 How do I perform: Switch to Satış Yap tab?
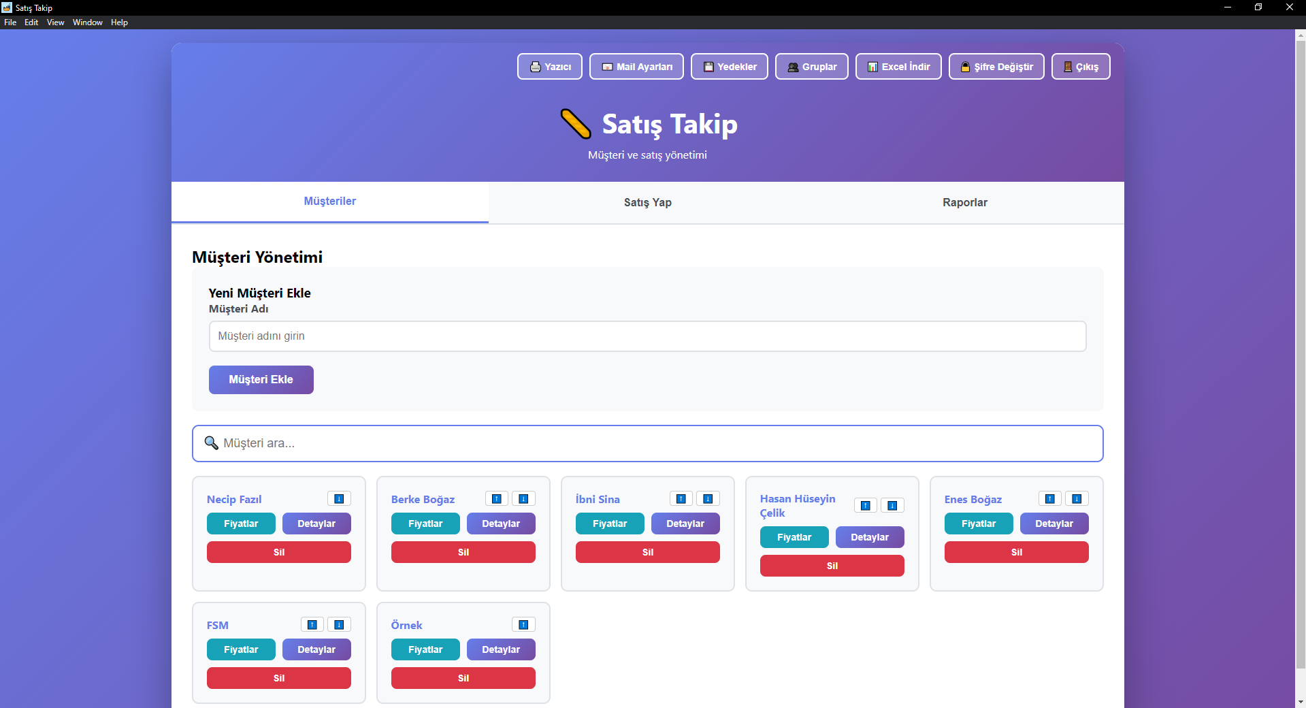click(x=647, y=203)
